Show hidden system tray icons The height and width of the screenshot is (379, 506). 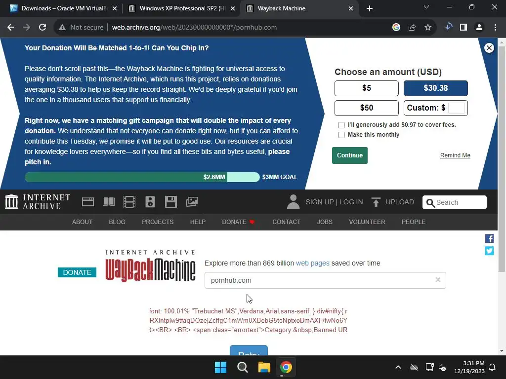398,367
